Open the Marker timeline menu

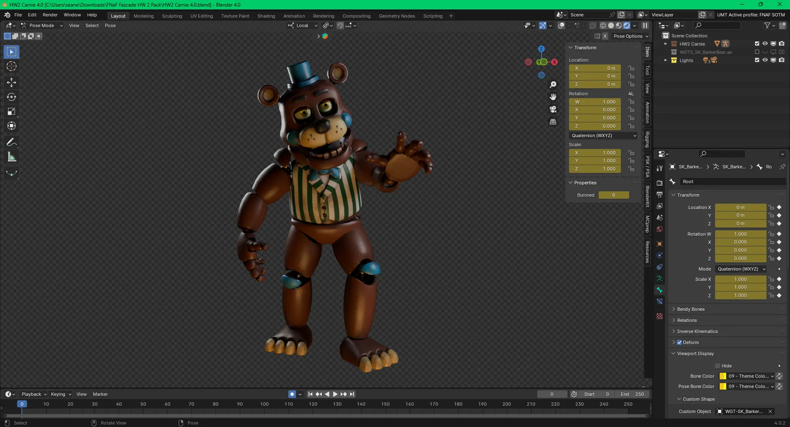100,394
